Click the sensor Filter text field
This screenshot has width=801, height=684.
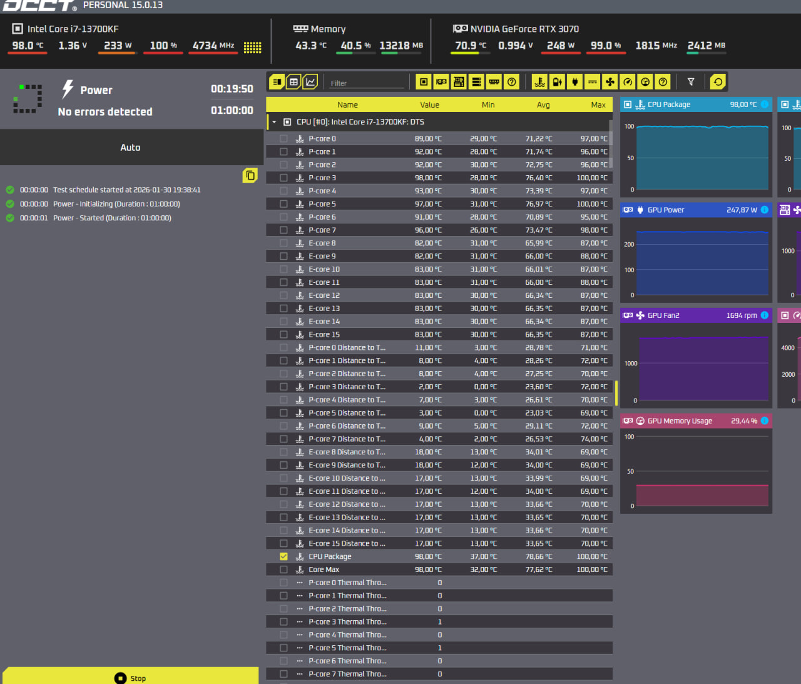pyautogui.click(x=367, y=83)
